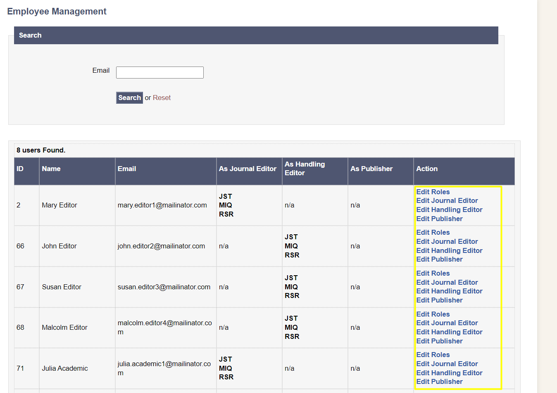The width and height of the screenshot is (557, 393).
Task: Click the Name column header
Action: click(x=51, y=169)
